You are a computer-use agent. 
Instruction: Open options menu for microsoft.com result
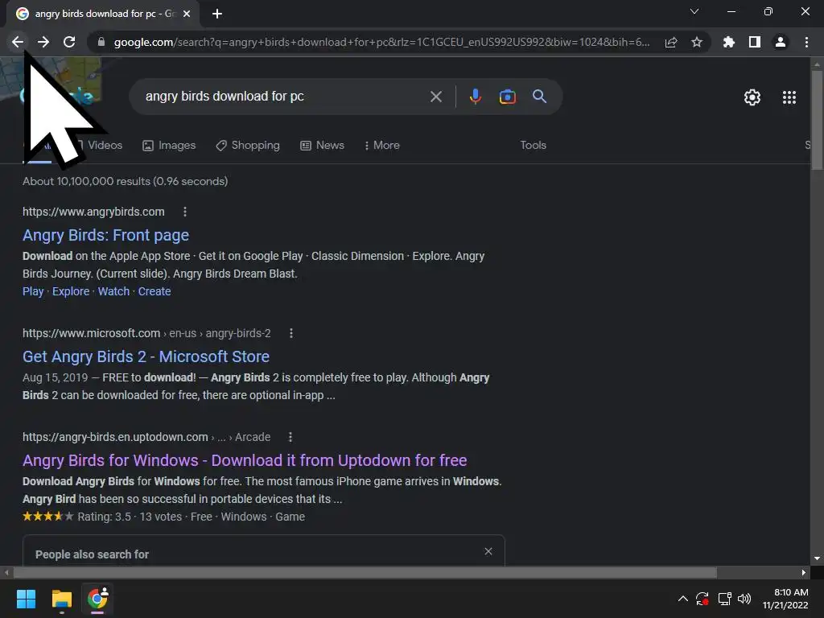point(291,333)
